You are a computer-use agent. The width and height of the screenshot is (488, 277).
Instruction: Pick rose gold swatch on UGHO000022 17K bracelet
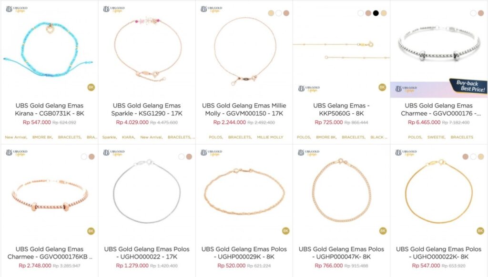[189, 157]
